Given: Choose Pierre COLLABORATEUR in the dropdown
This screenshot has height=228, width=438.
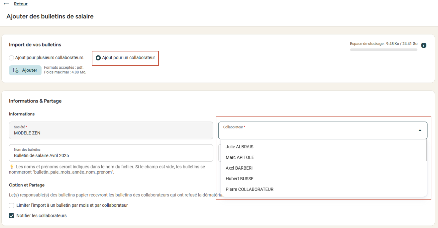Looking at the screenshot, I should pos(249,189).
